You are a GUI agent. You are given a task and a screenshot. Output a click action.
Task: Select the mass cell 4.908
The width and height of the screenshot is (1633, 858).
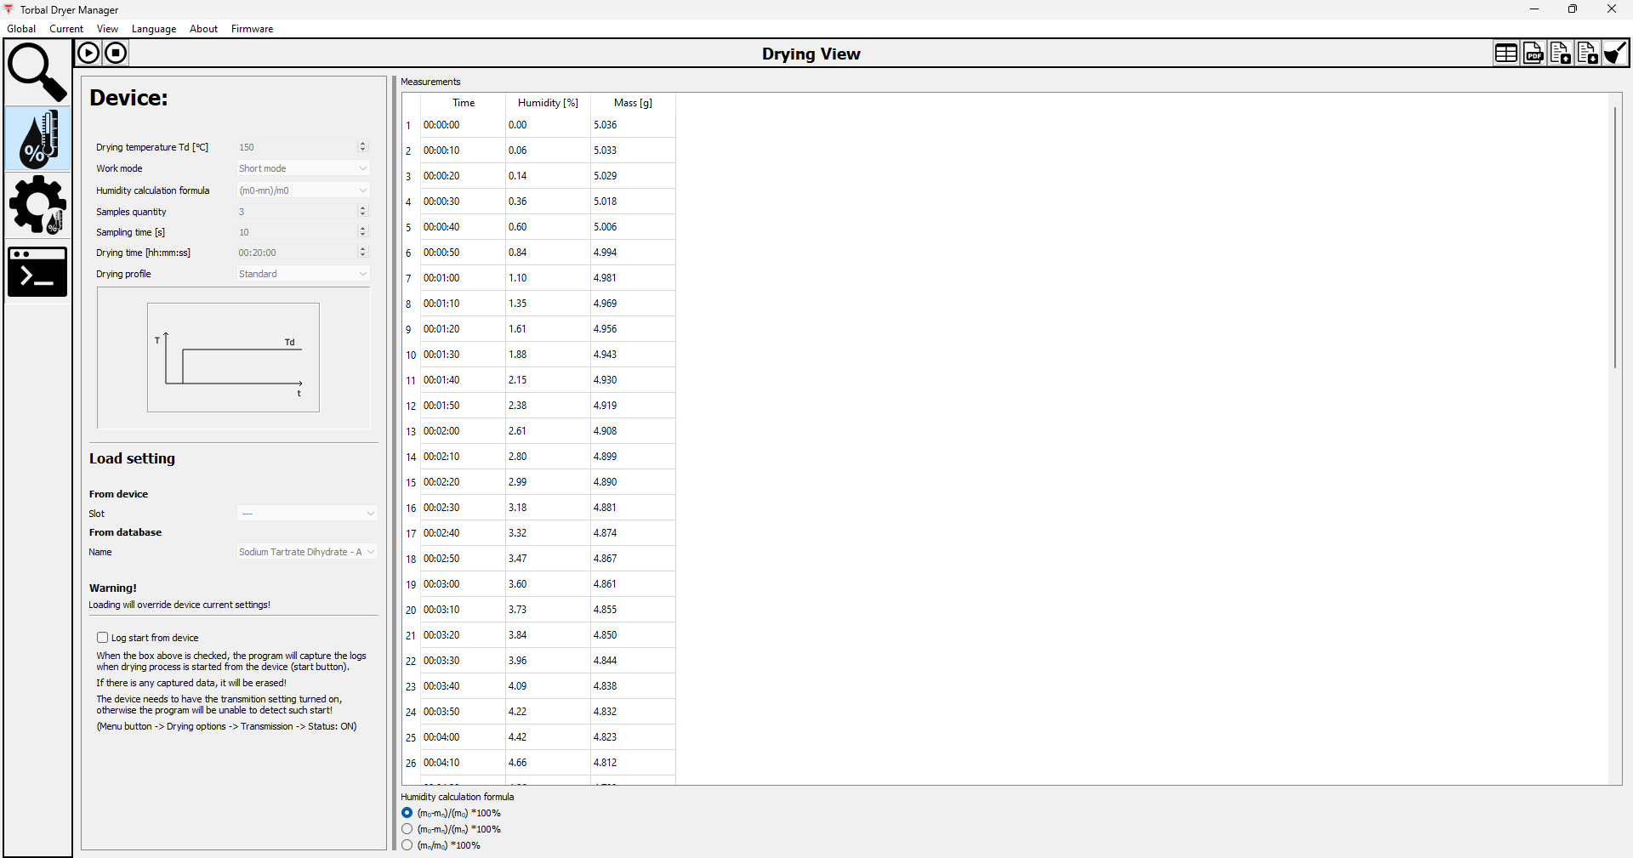click(x=633, y=431)
